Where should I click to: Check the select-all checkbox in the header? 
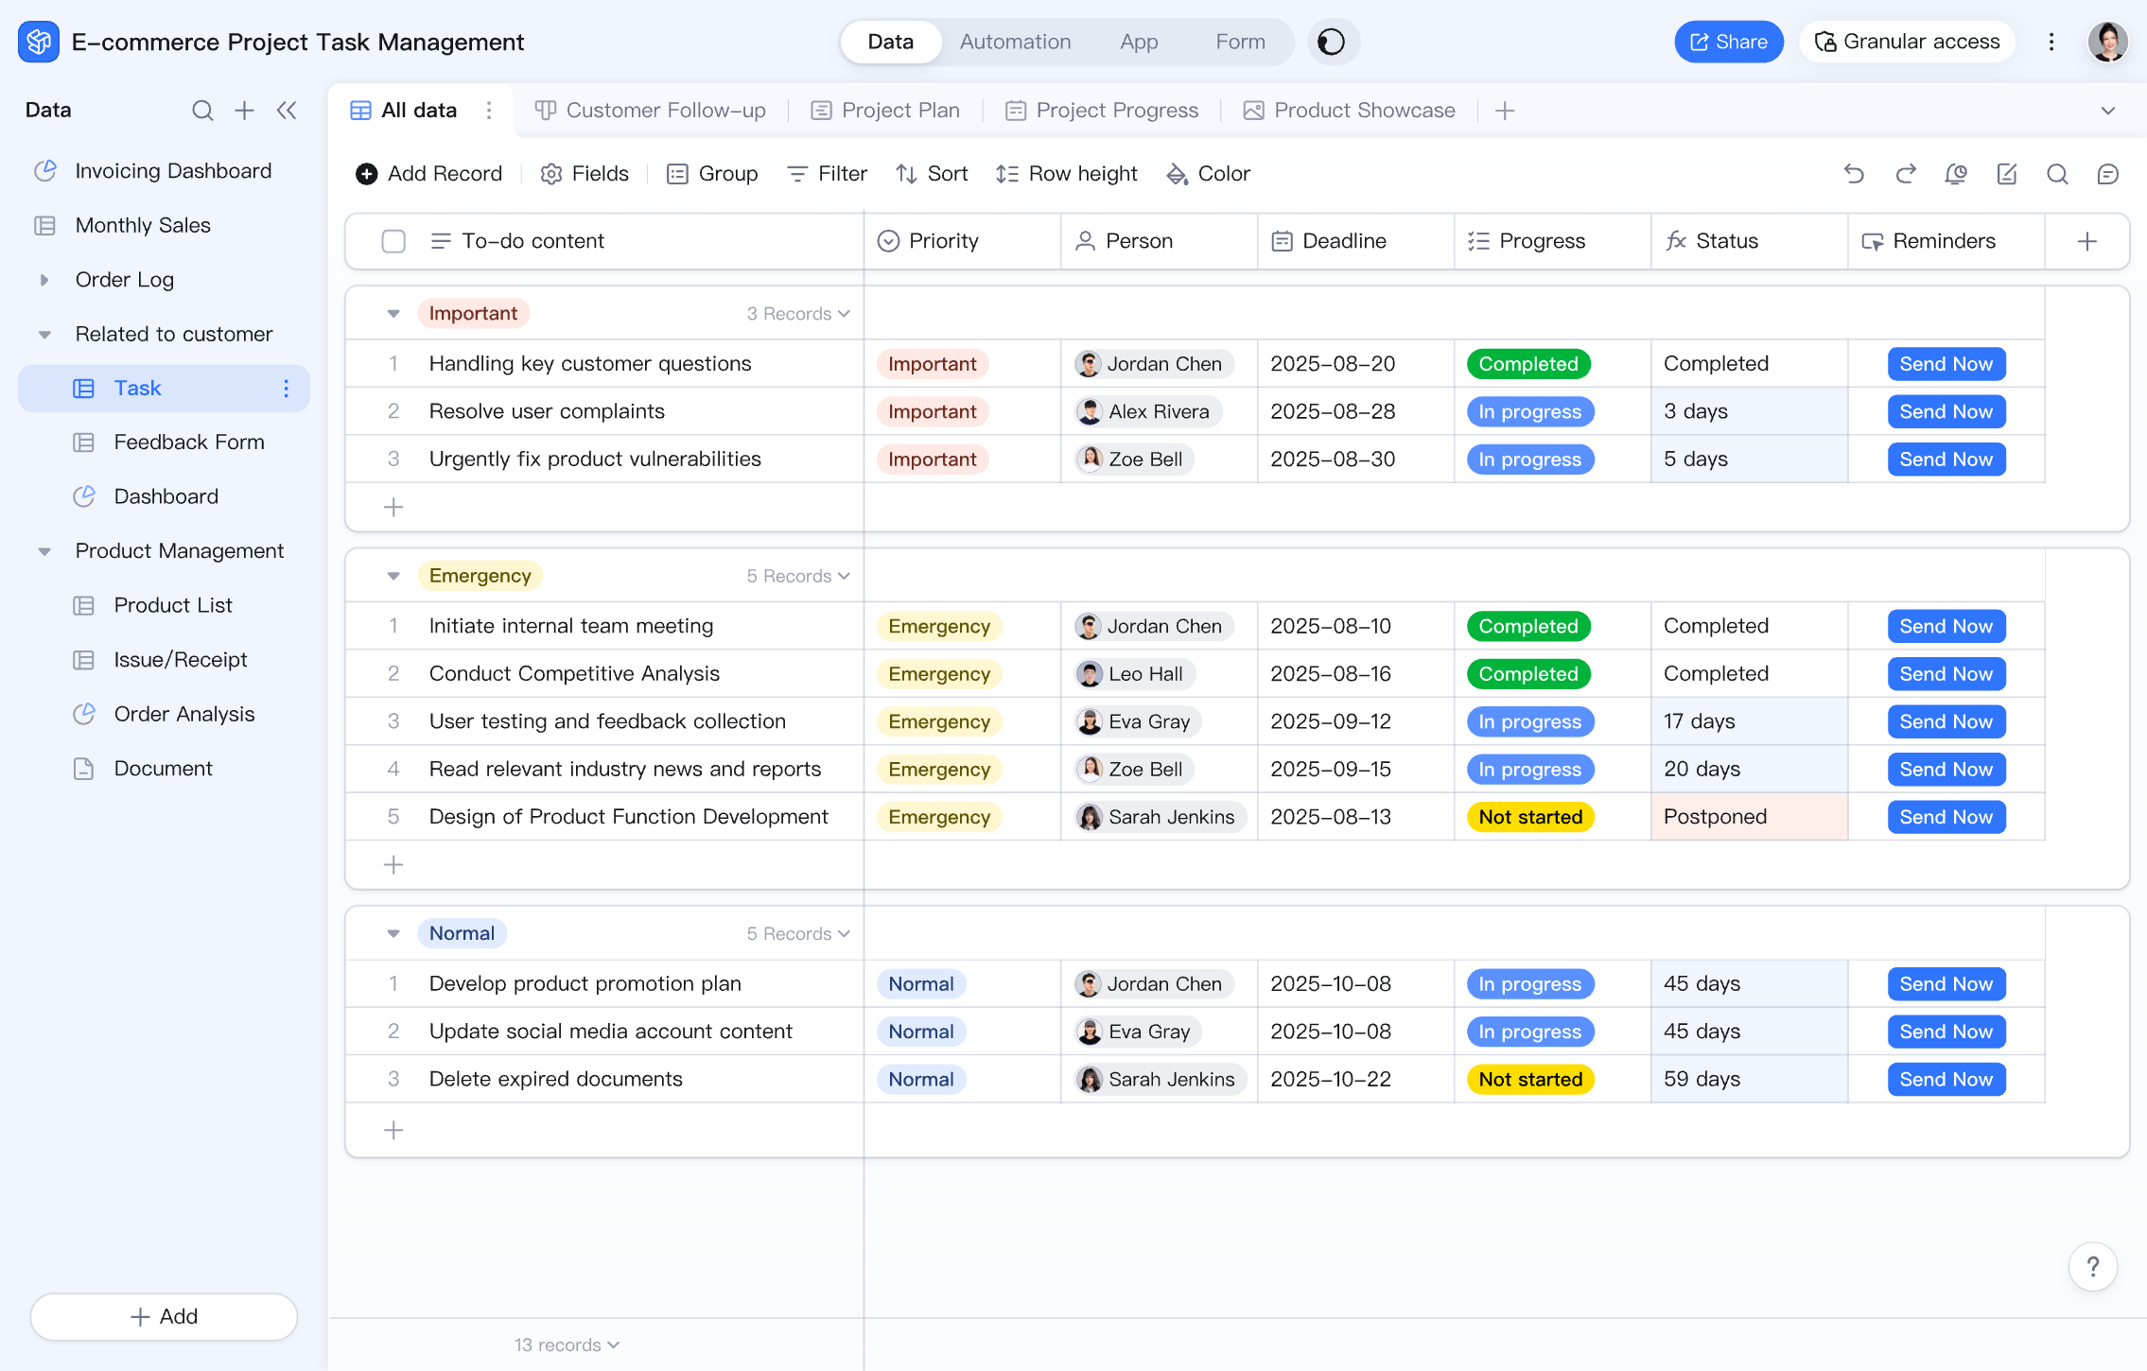pyautogui.click(x=393, y=241)
